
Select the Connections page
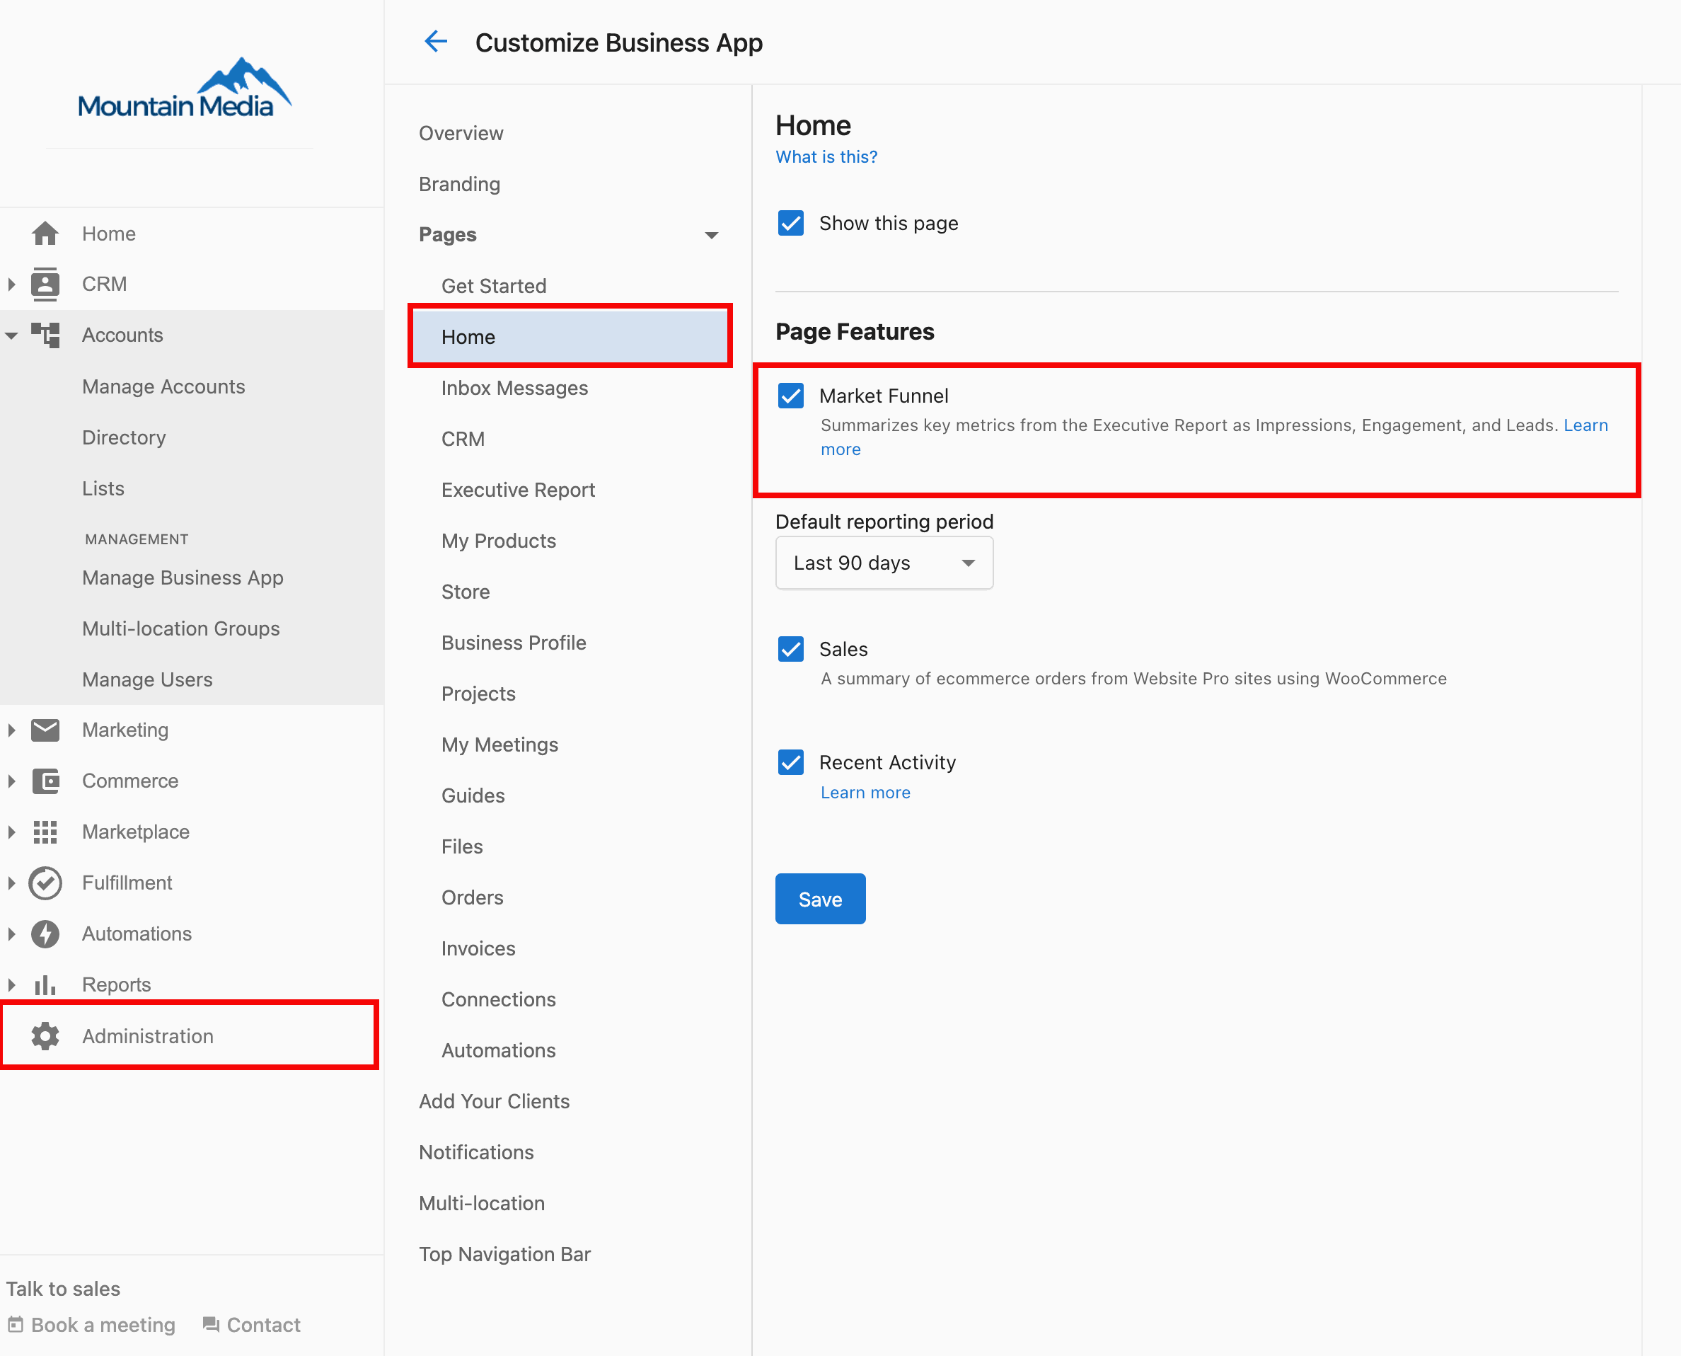point(498,999)
